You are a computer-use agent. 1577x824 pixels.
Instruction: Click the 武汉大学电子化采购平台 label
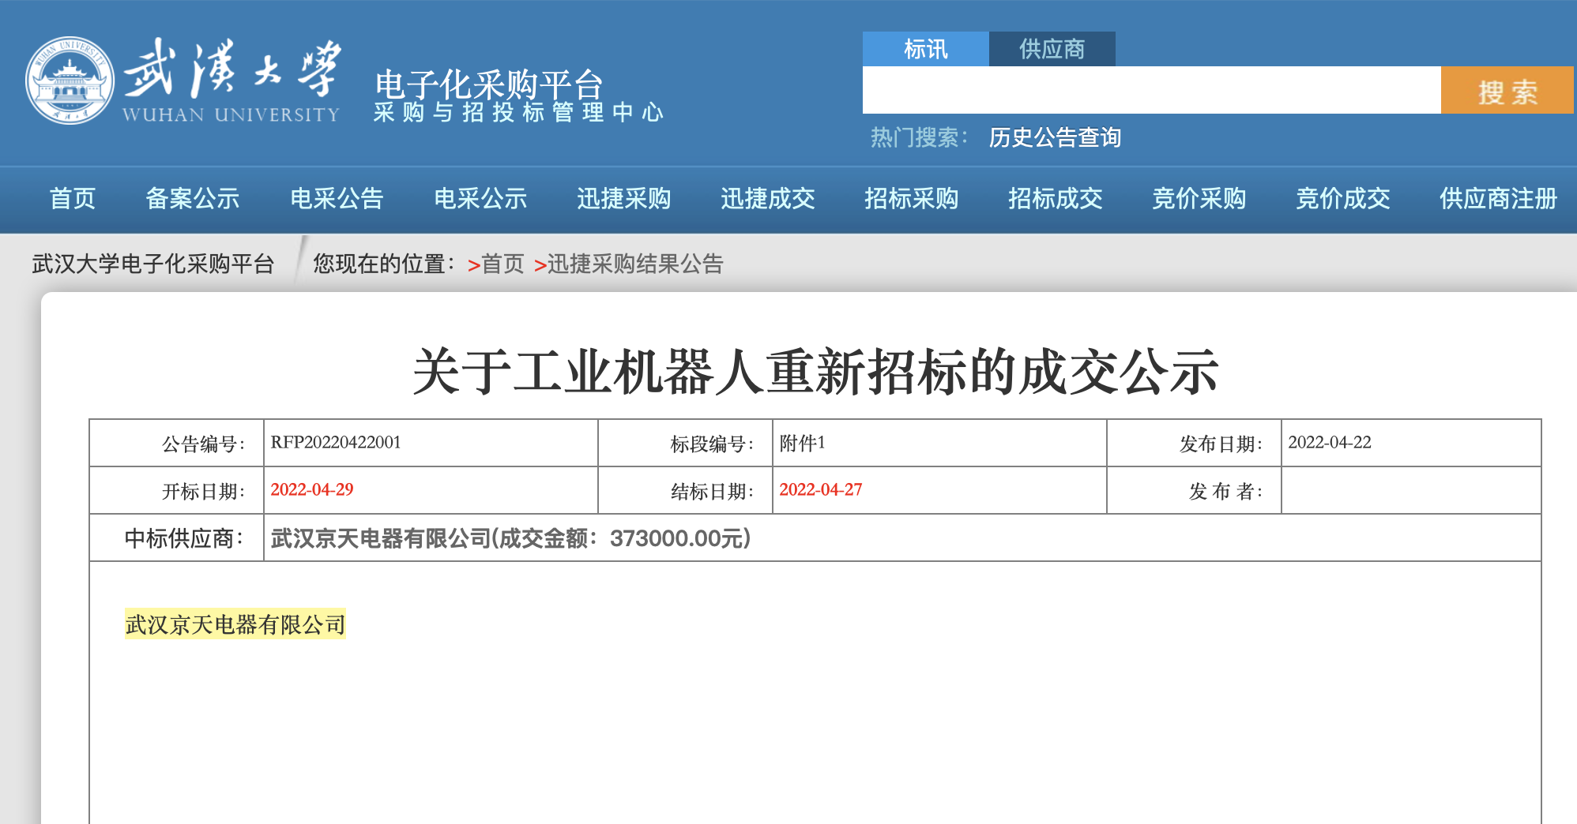pyautogui.click(x=153, y=264)
